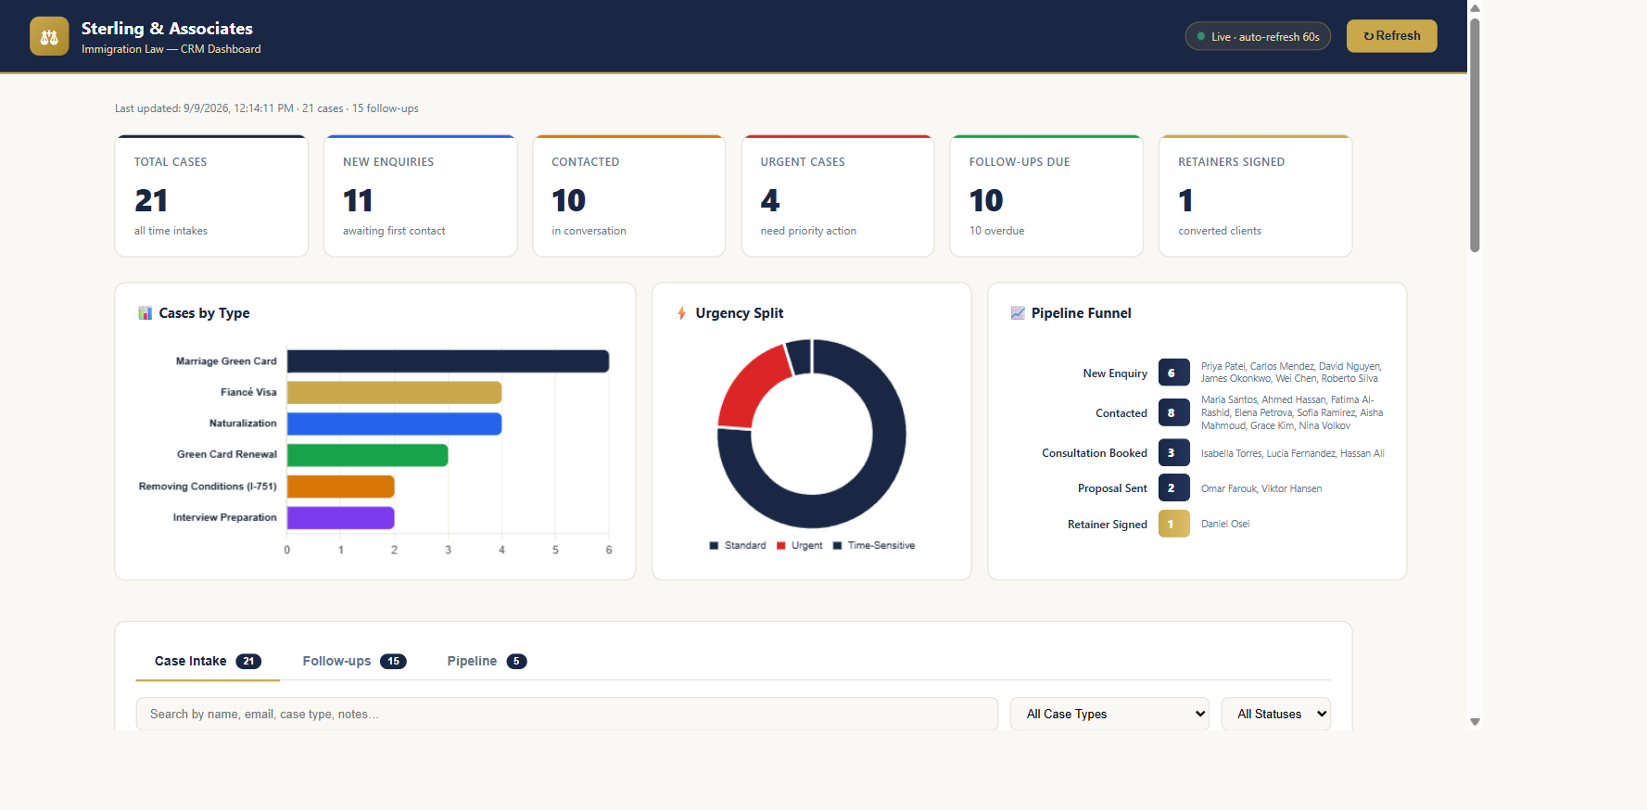Click the Contacted count badge 8
The width and height of the screenshot is (1647, 810).
pyautogui.click(x=1173, y=413)
